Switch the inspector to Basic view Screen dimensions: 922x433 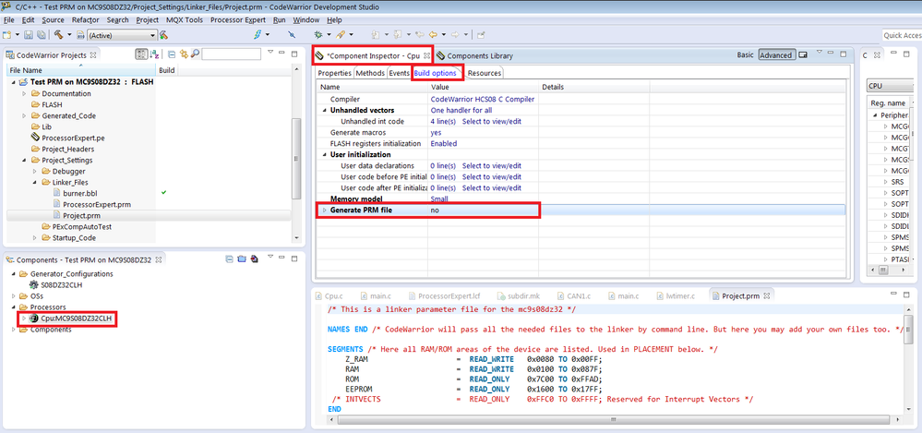point(745,55)
